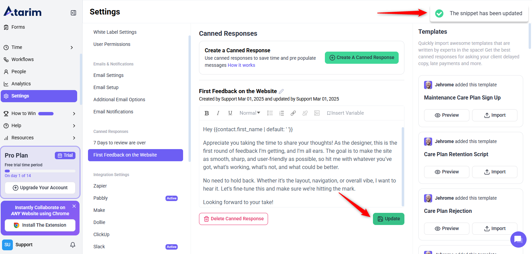Click the insert image icon
The height and width of the screenshot is (254, 532).
point(317,113)
